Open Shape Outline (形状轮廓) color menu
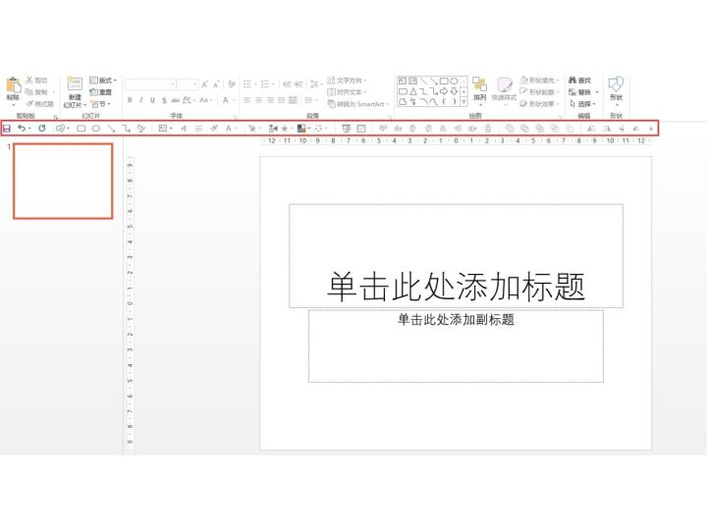 tap(539, 92)
